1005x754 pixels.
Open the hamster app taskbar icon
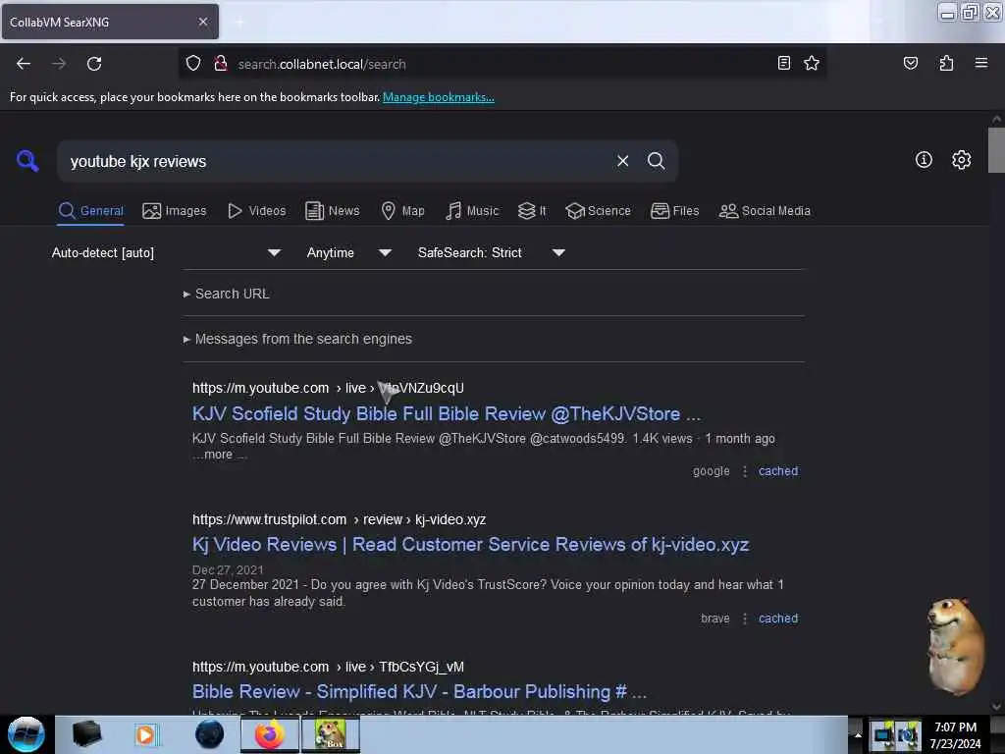(x=330, y=734)
